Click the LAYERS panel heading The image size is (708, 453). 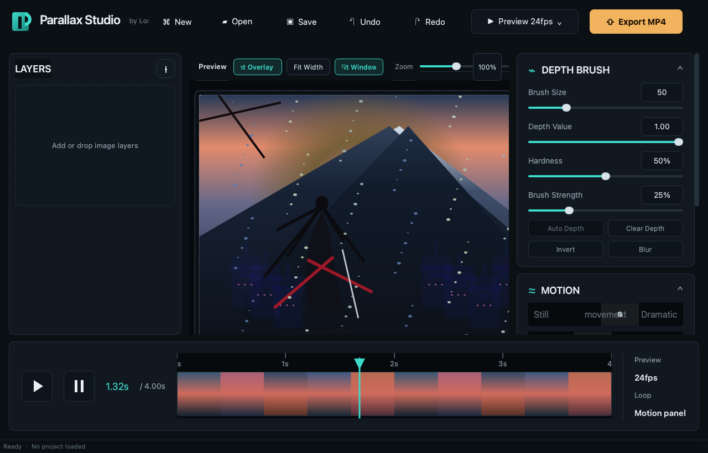point(33,69)
